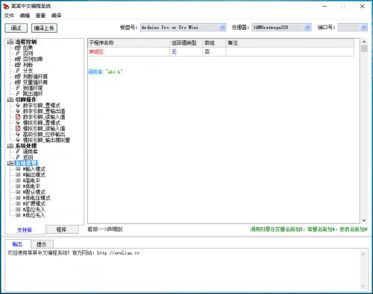Click the 返回值类型 column header
Screen dimensions: 373x294
point(186,42)
